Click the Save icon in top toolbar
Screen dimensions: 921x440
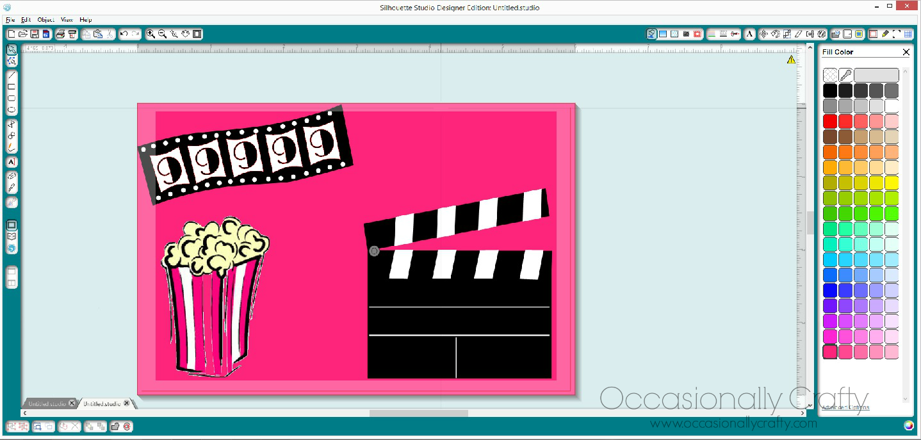[35, 34]
